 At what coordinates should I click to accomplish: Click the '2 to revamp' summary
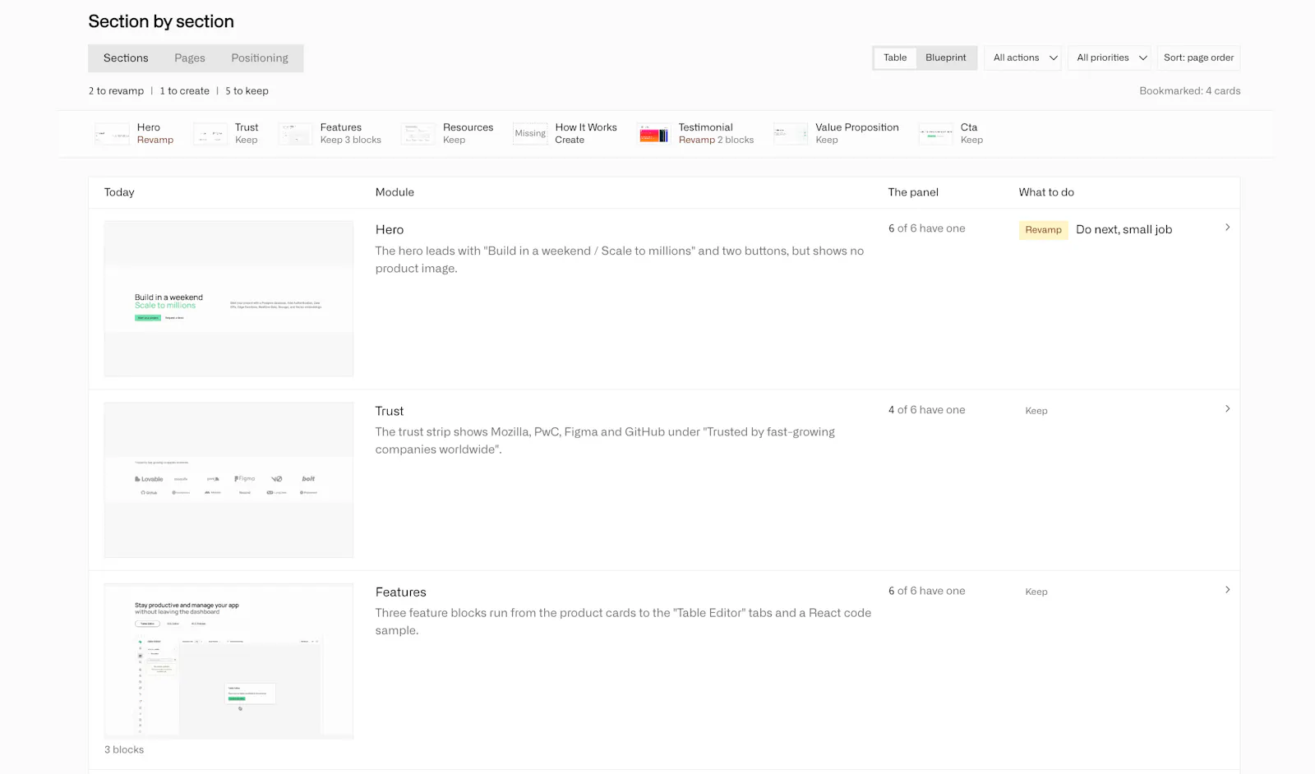[116, 91]
